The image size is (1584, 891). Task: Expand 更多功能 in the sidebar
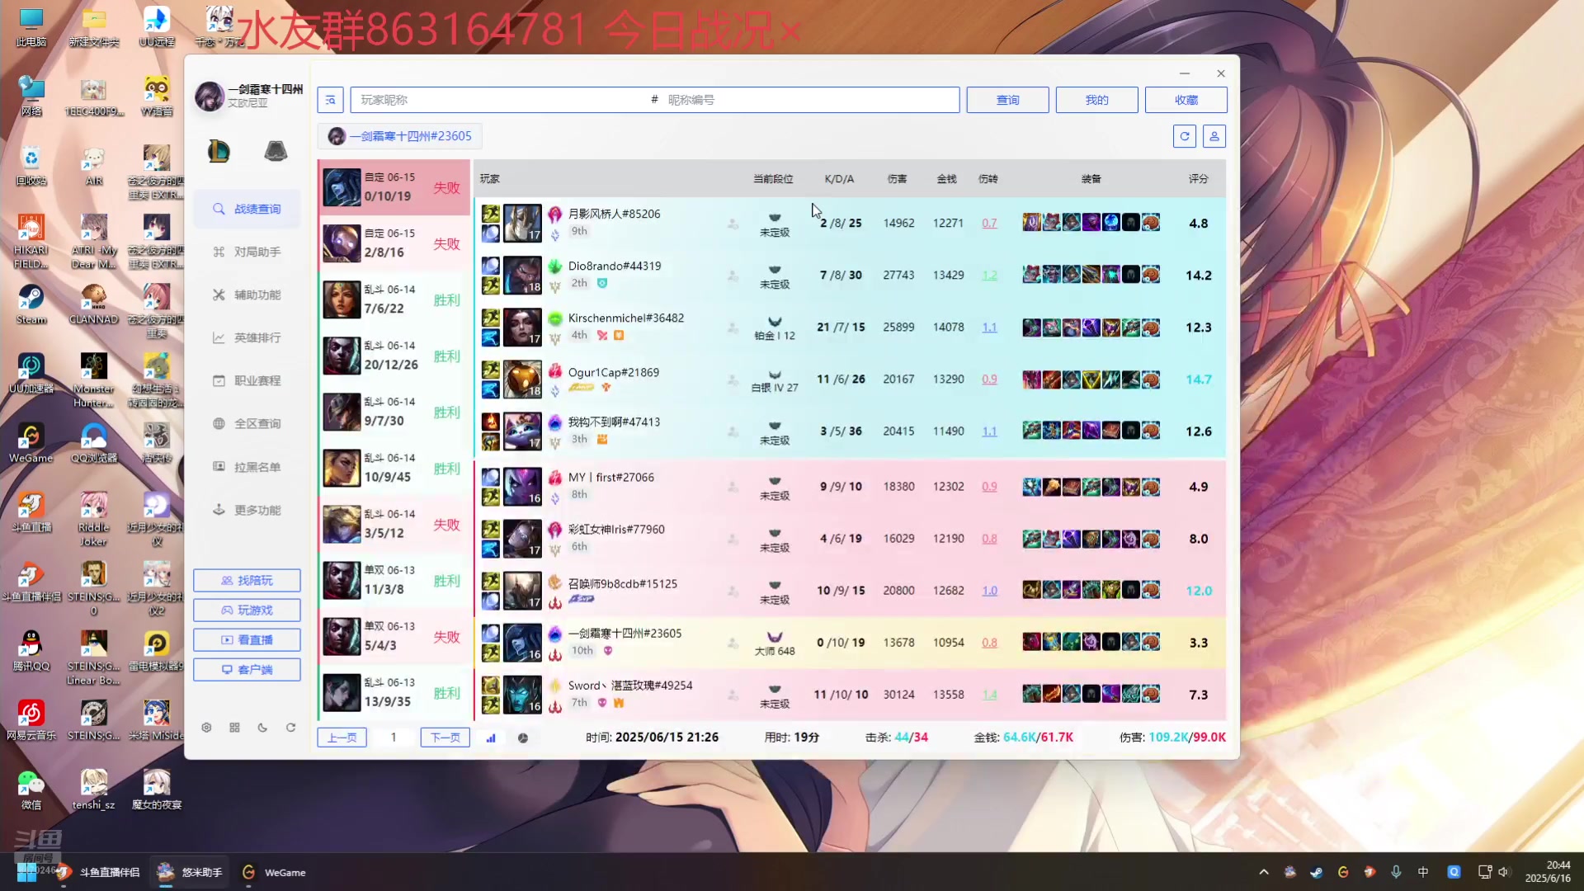tap(247, 510)
